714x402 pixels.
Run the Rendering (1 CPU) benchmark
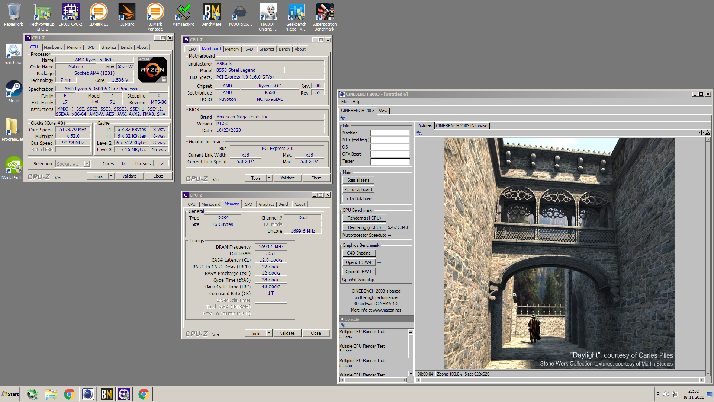pyautogui.click(x=364, y=218)
